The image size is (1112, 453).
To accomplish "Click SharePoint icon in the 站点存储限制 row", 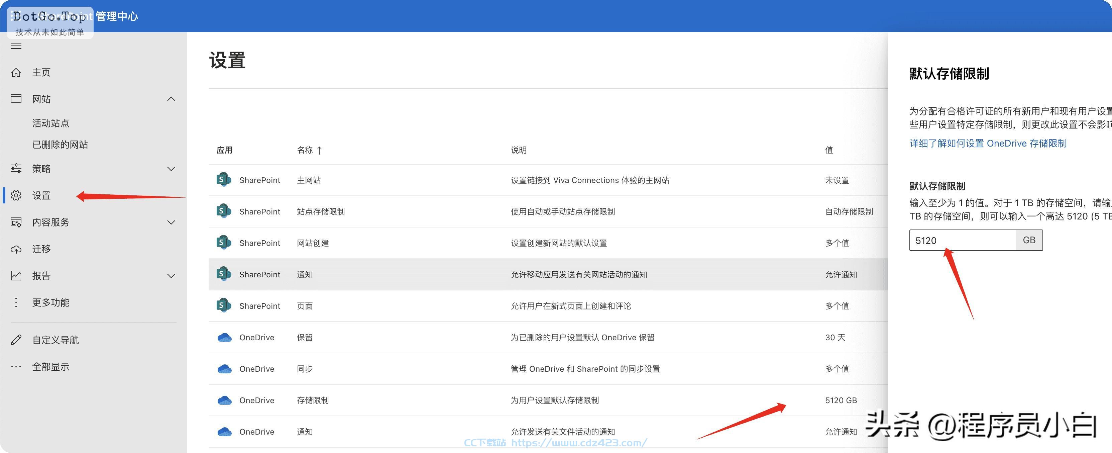I will tap(224, 211).
